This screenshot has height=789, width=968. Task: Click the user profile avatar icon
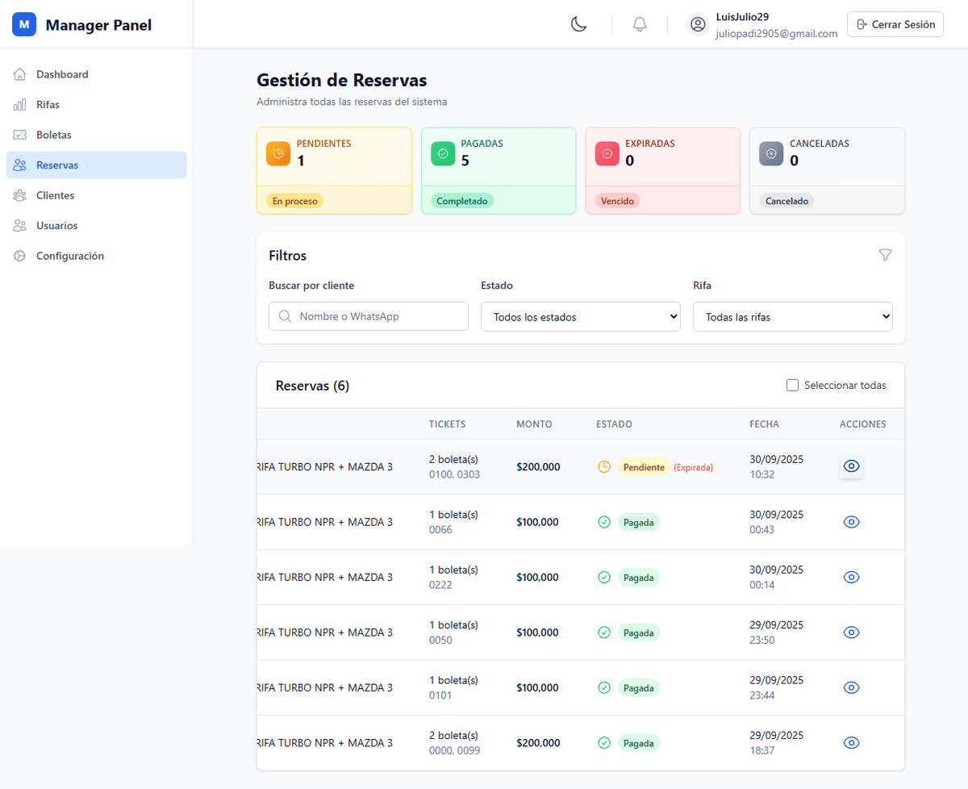pos(698,24)
